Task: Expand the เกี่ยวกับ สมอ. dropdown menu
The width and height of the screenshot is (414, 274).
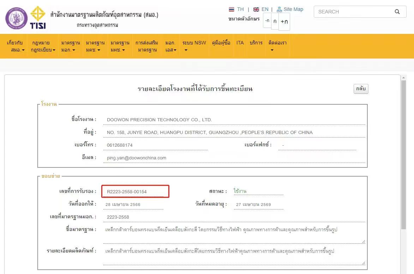Action: tap(16, 46)
